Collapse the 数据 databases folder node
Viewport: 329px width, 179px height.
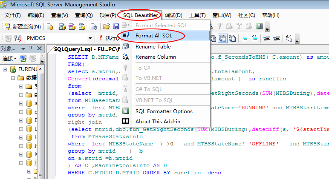(13, 78)
